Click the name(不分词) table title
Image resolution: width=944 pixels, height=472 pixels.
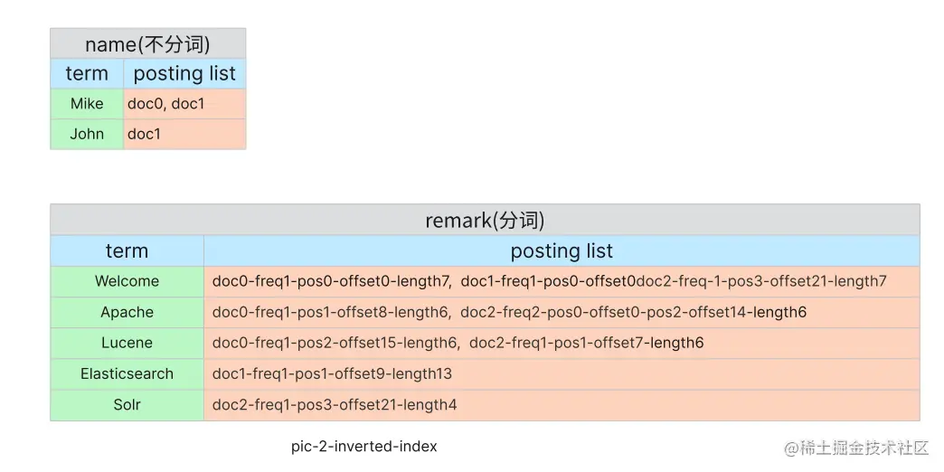147,43
